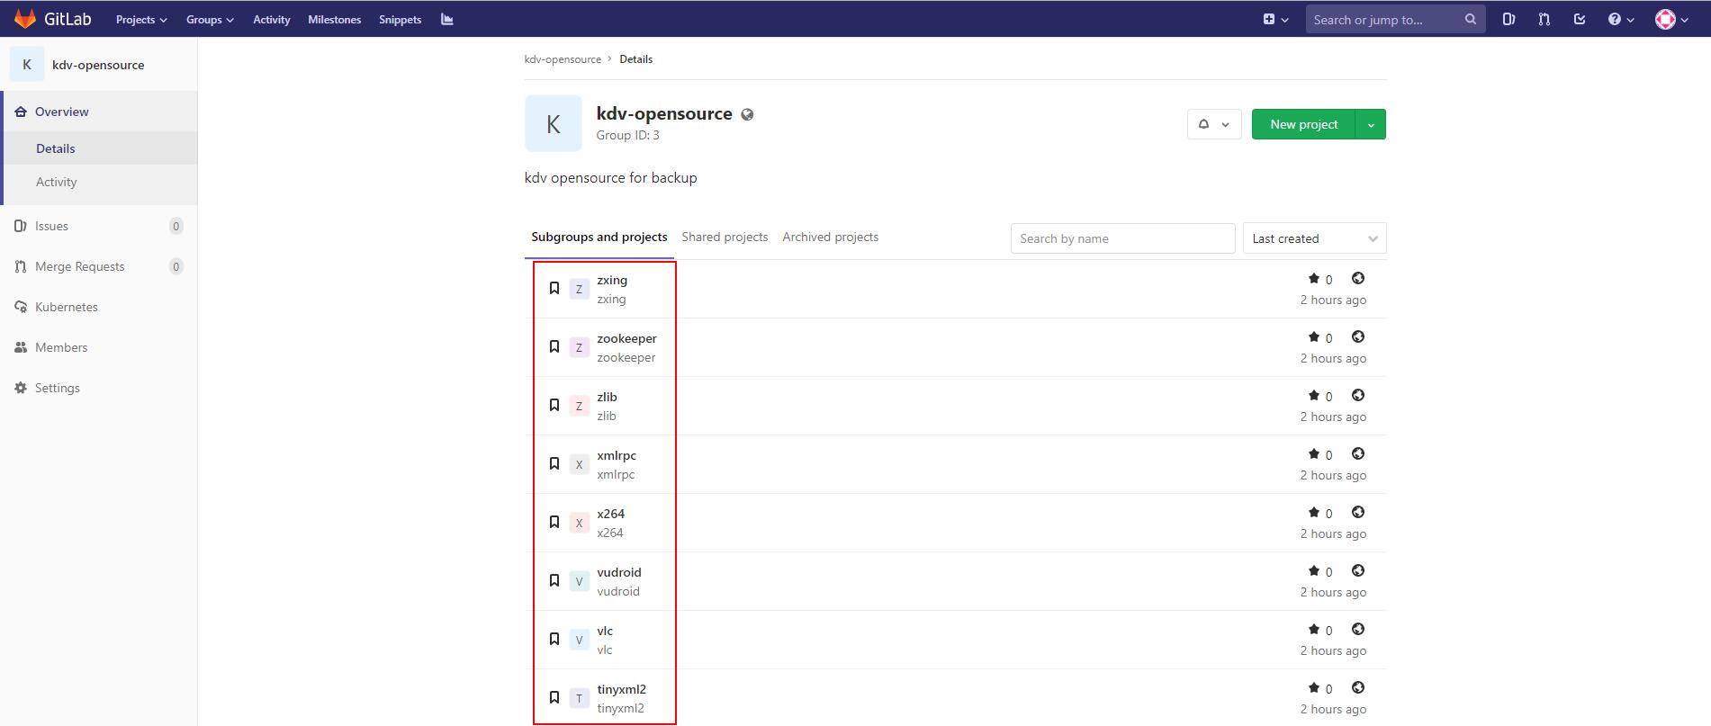Click the bookmark icon for zxing

(554, 288)
